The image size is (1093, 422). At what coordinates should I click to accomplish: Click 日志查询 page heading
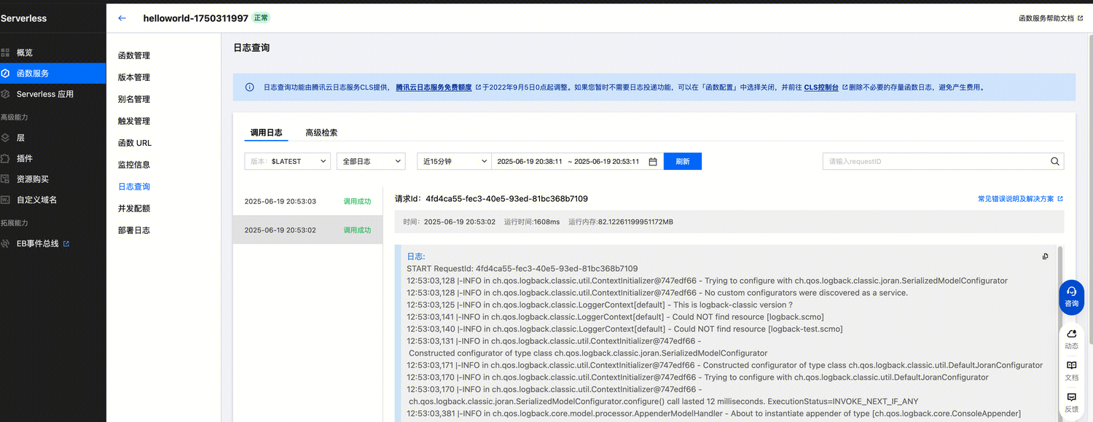251,47
